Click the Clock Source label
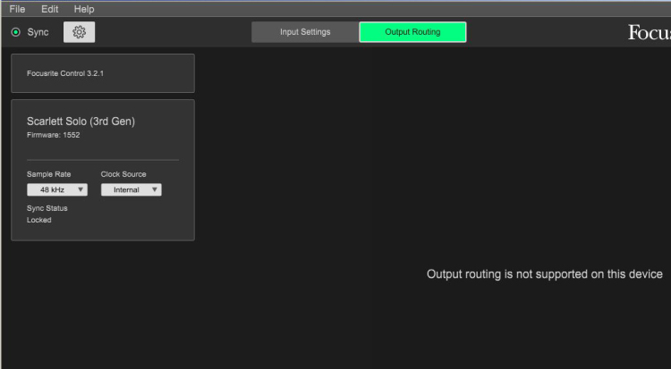671x369 pixels. coord(123,174)
